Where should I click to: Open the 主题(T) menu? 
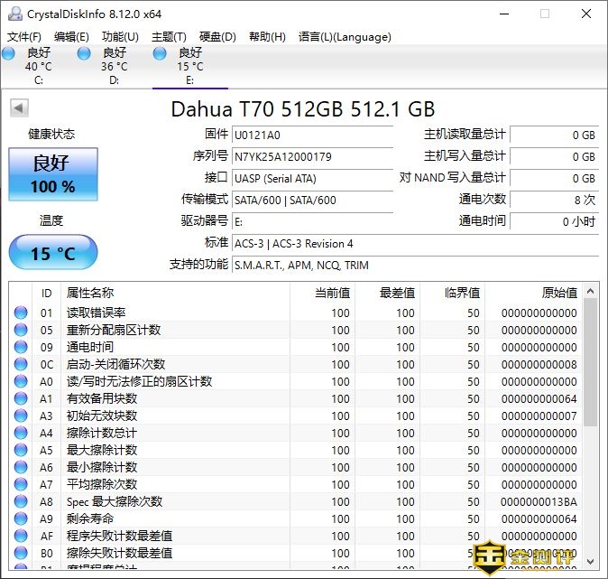click(x=169, y=37)
